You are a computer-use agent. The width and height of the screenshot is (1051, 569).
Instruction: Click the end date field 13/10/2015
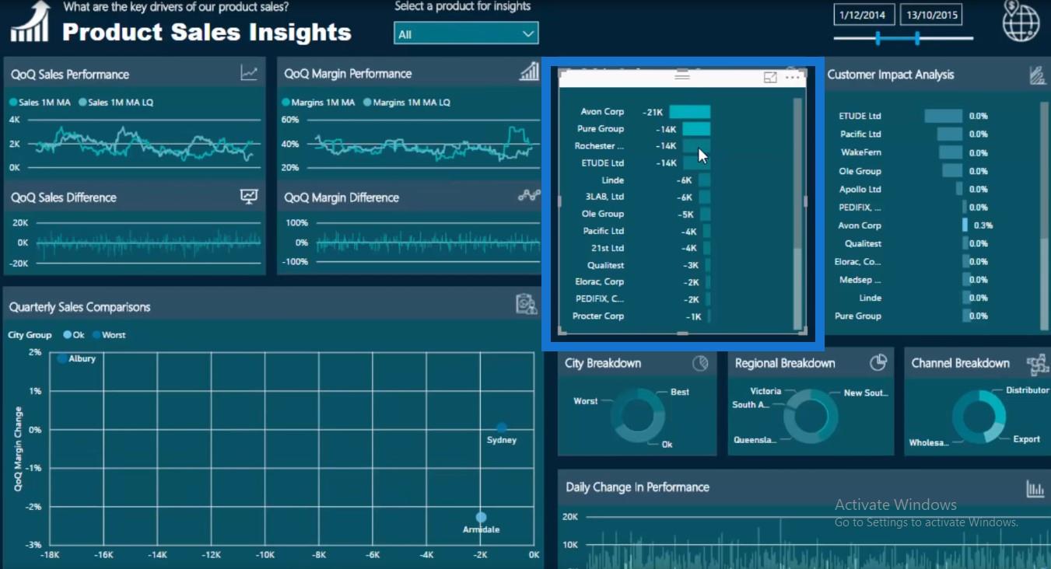click(x=930, y=15)
